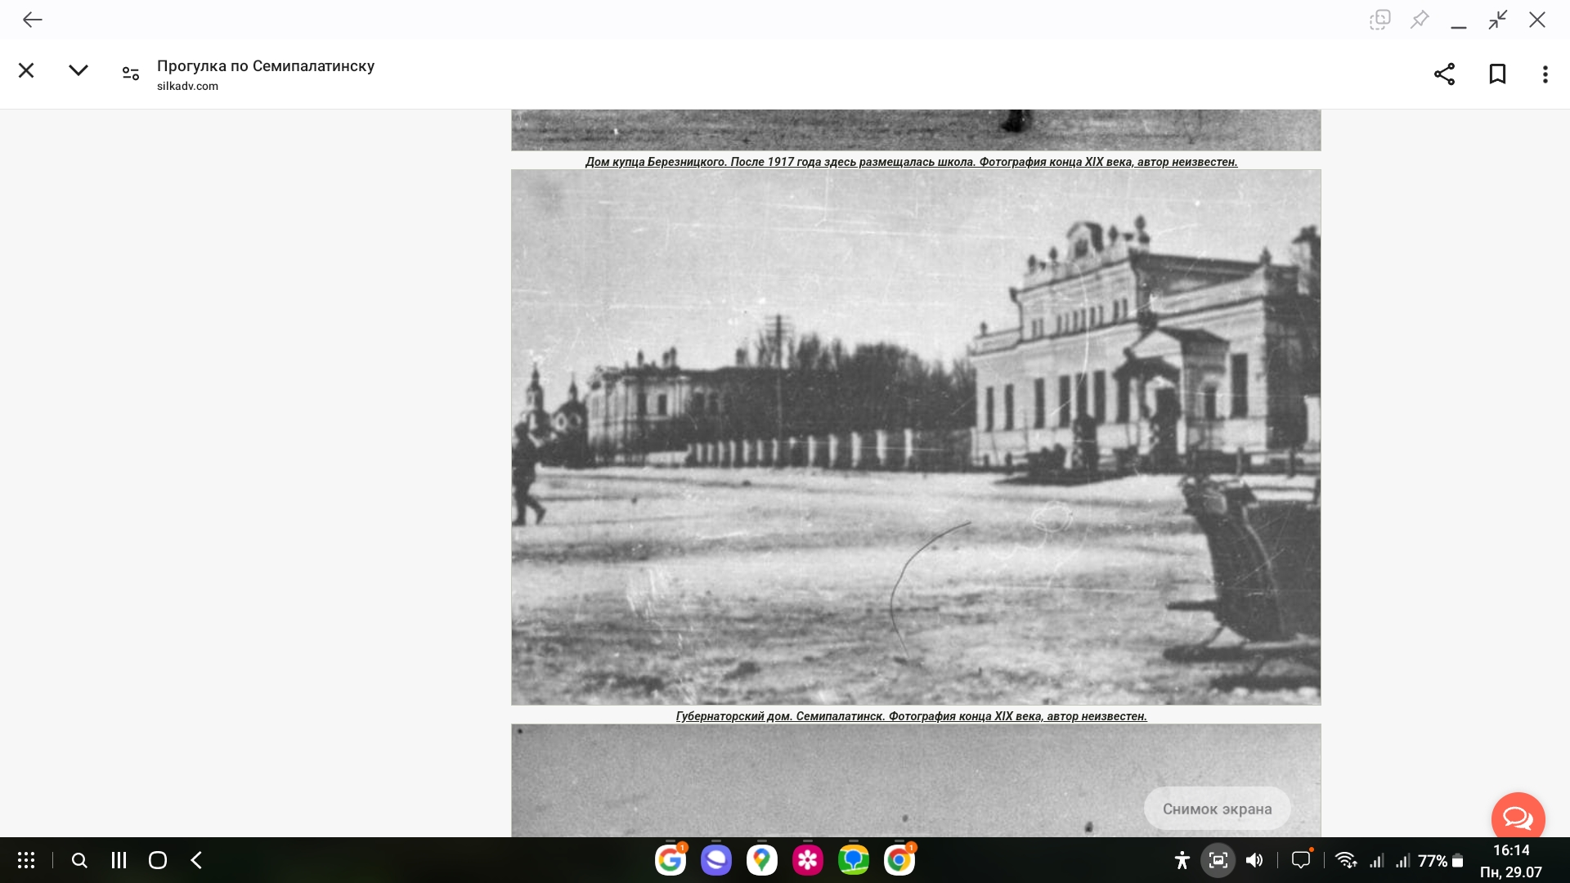
Task: Tap the Снимок экрана toast
Action: tap(1217, 809)
